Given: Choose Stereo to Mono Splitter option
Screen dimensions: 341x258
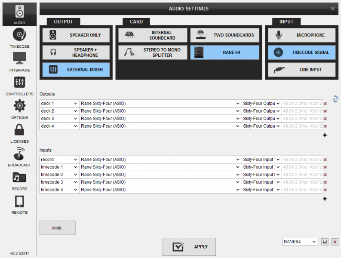Looking at the screenshot, I should click(x=153, y=52).
